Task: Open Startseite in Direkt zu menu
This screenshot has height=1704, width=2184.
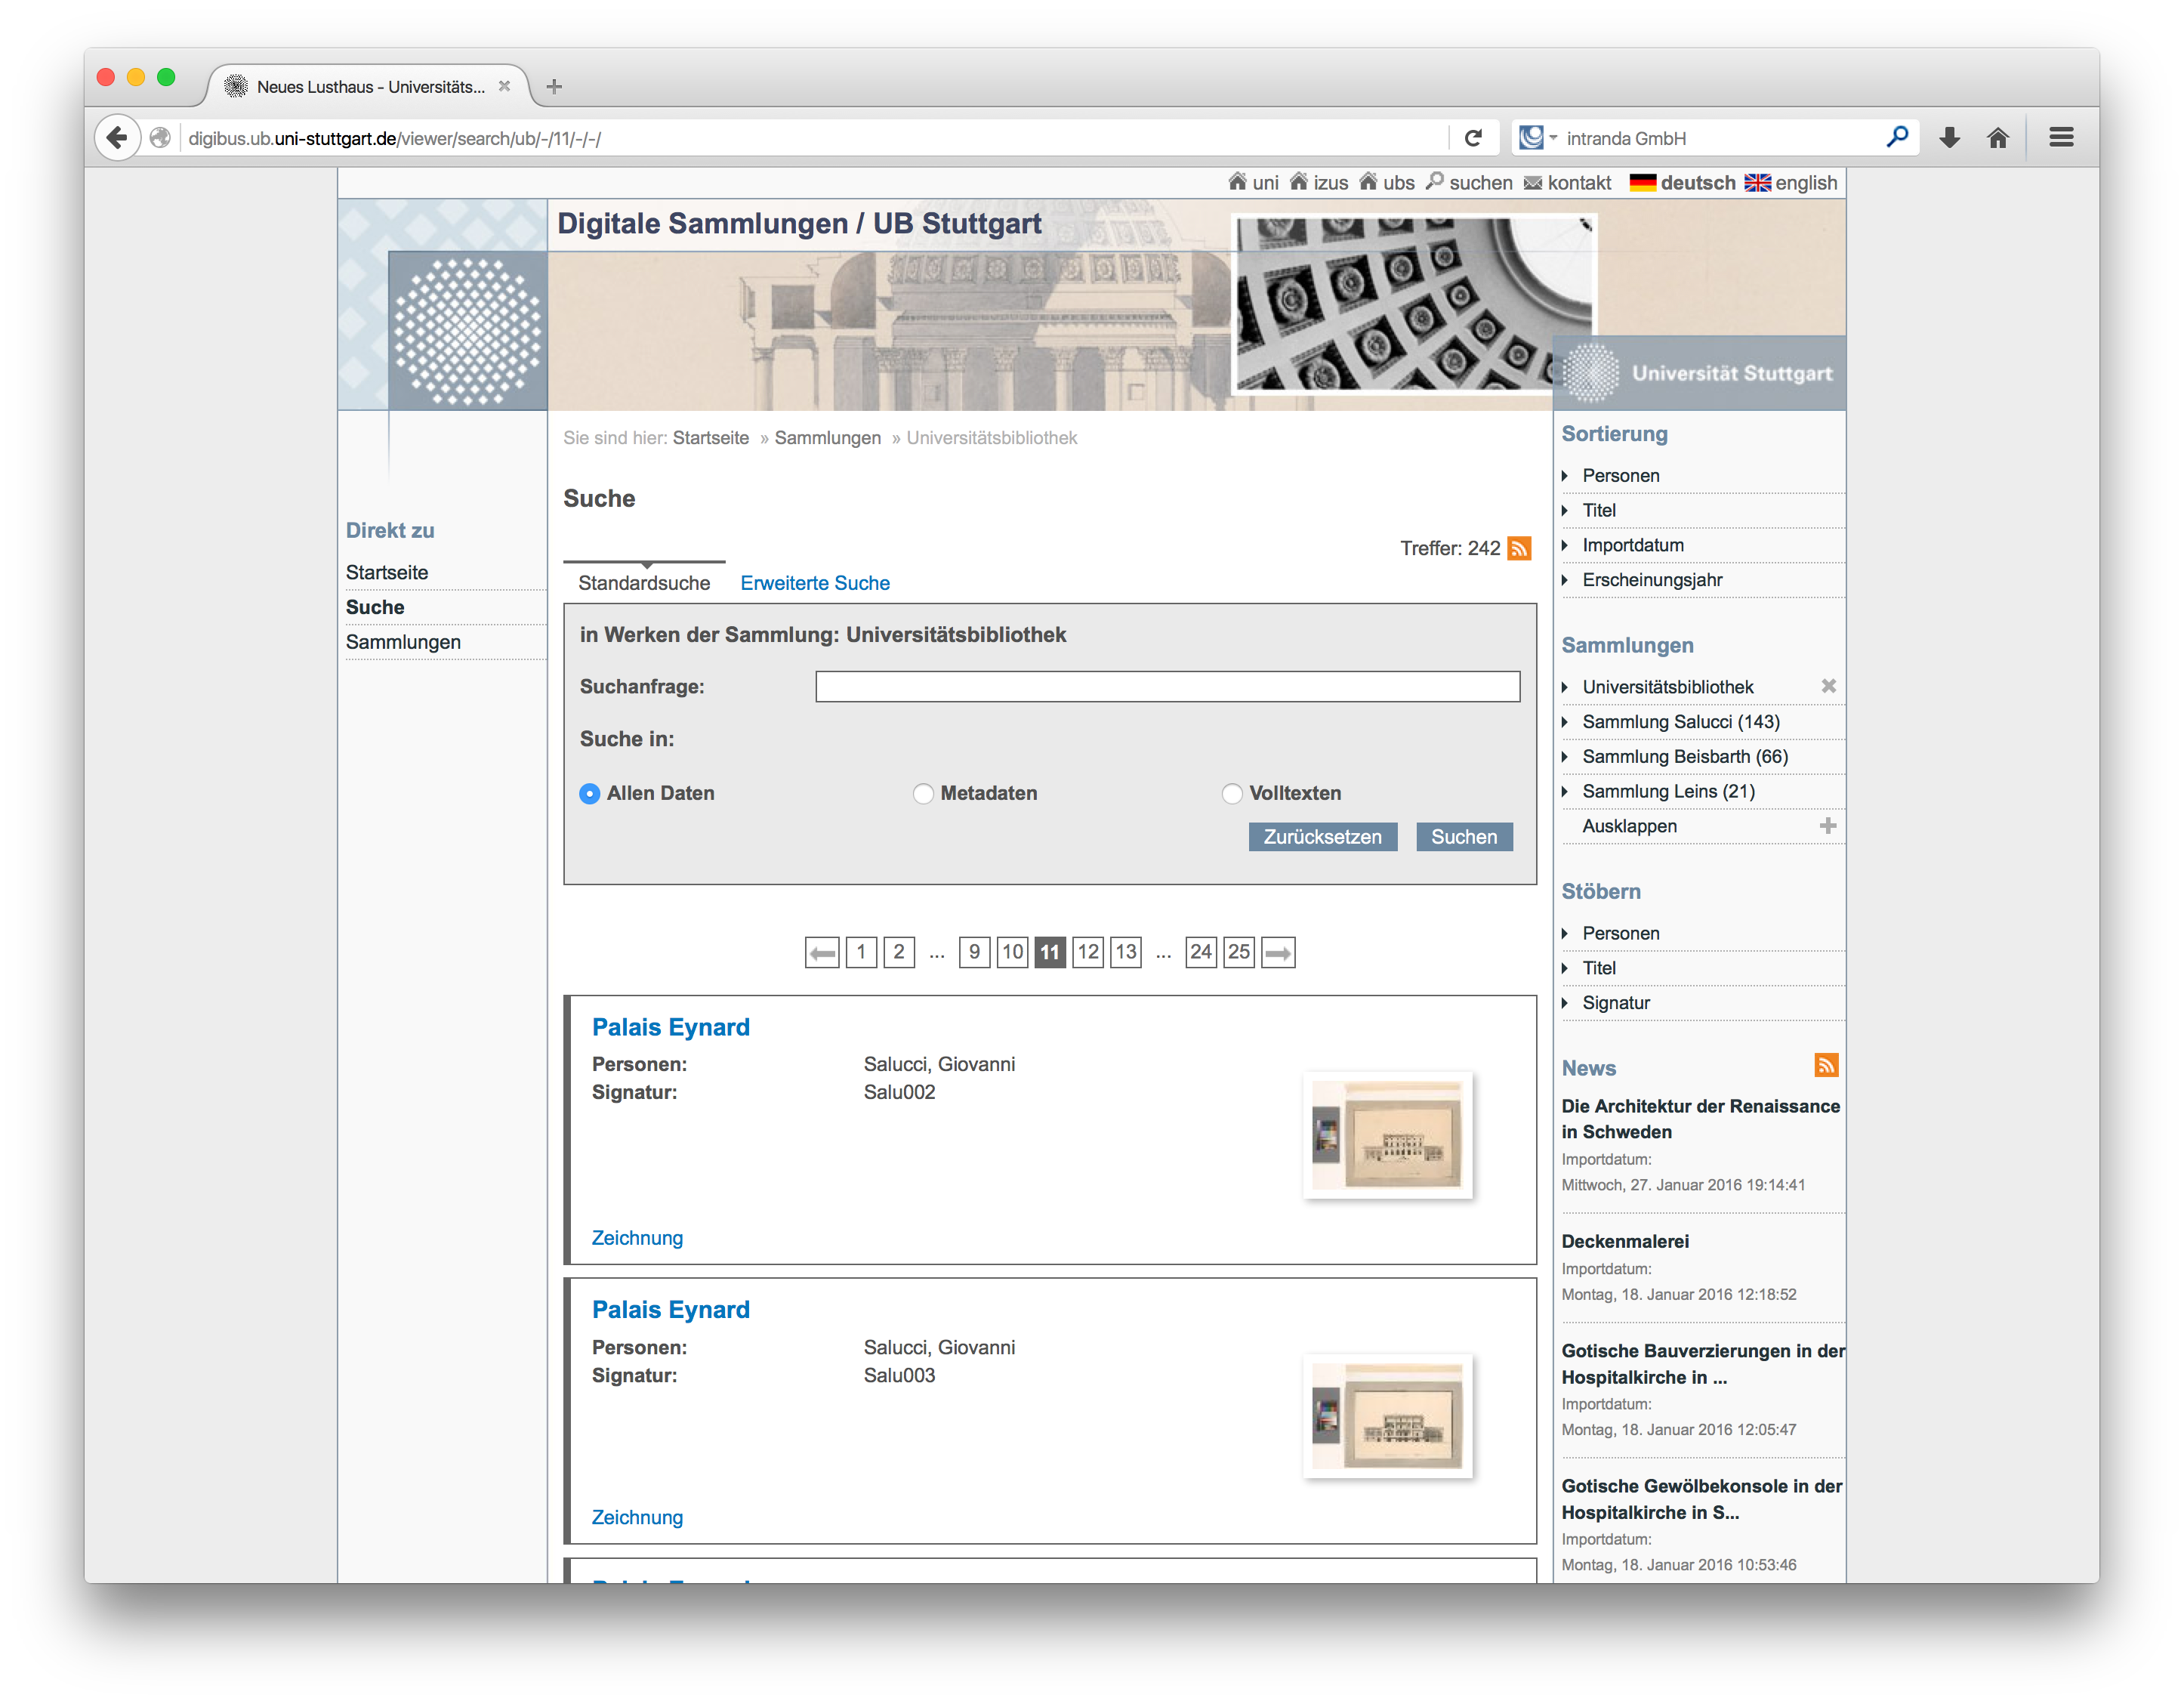Action: (387, 572)
